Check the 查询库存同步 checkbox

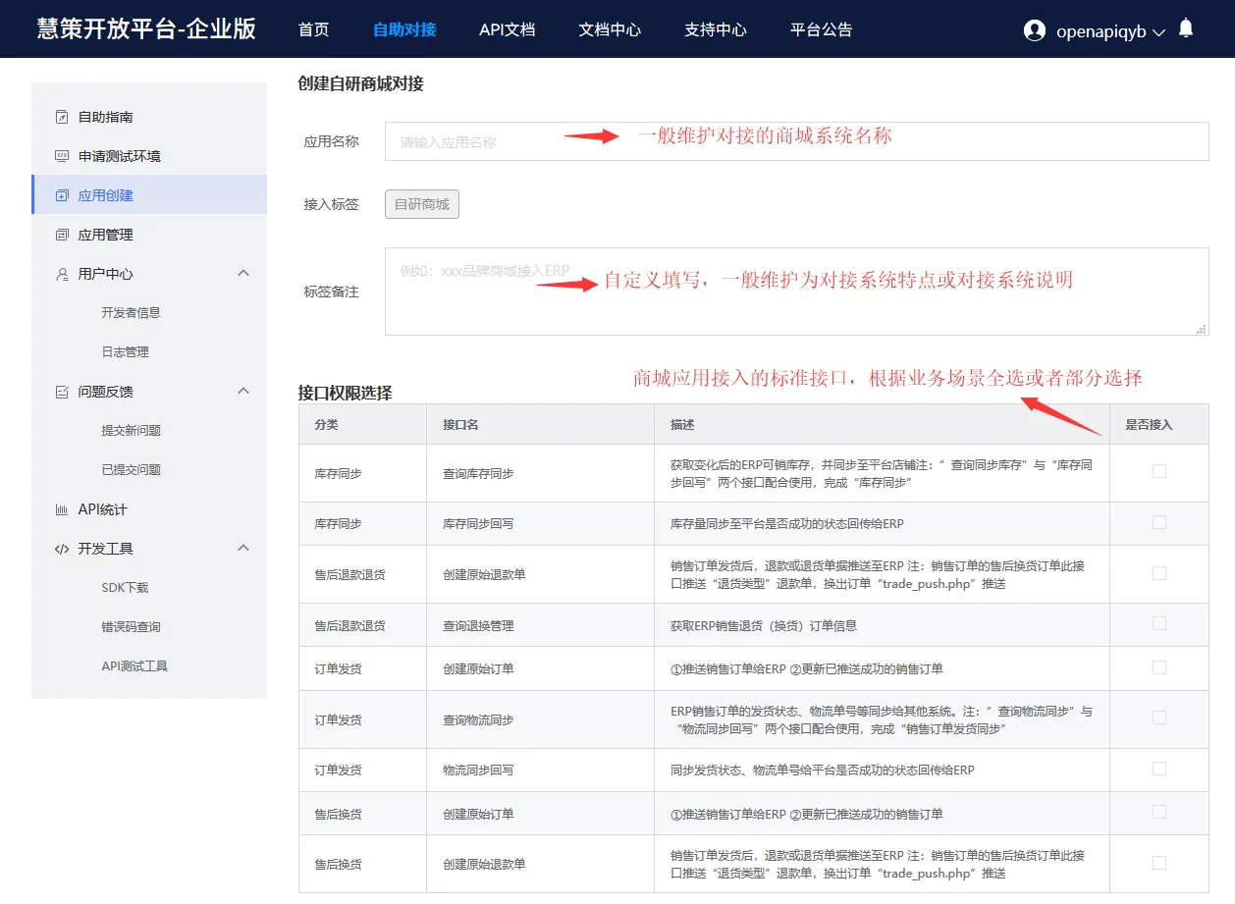(x=1159, y=471)
